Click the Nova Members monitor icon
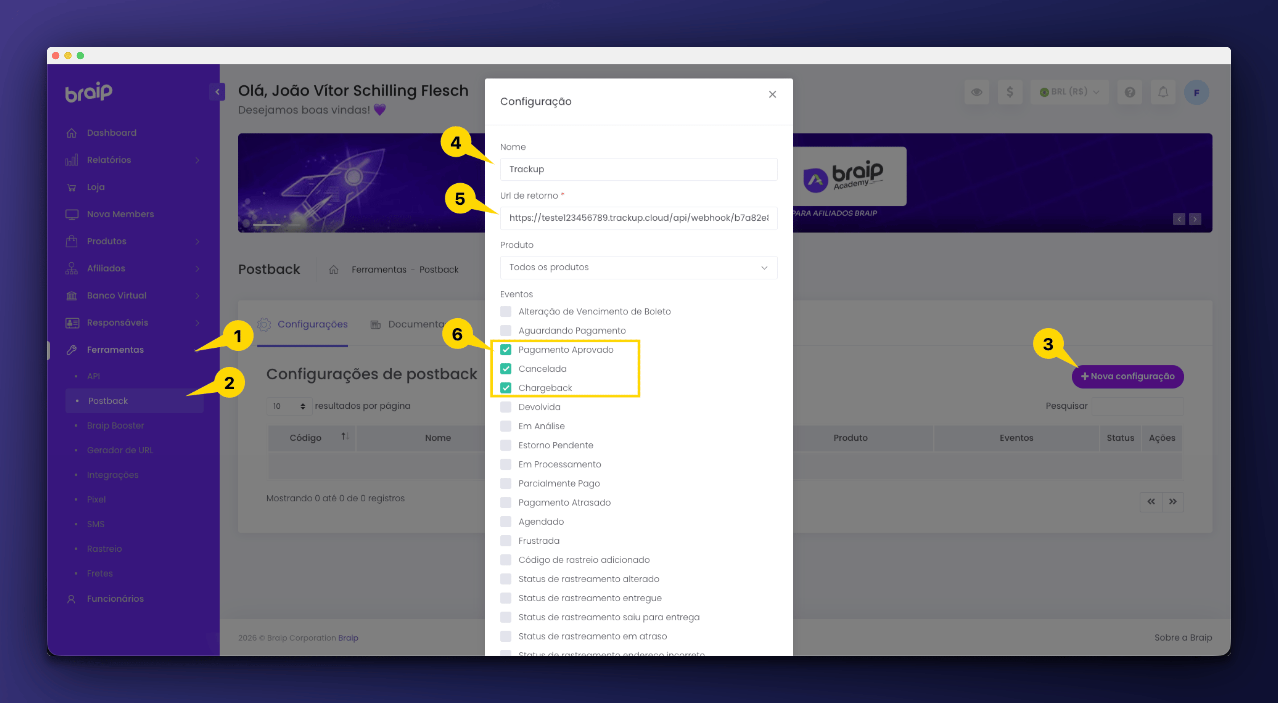The image size is (1278, 703). 72,214
